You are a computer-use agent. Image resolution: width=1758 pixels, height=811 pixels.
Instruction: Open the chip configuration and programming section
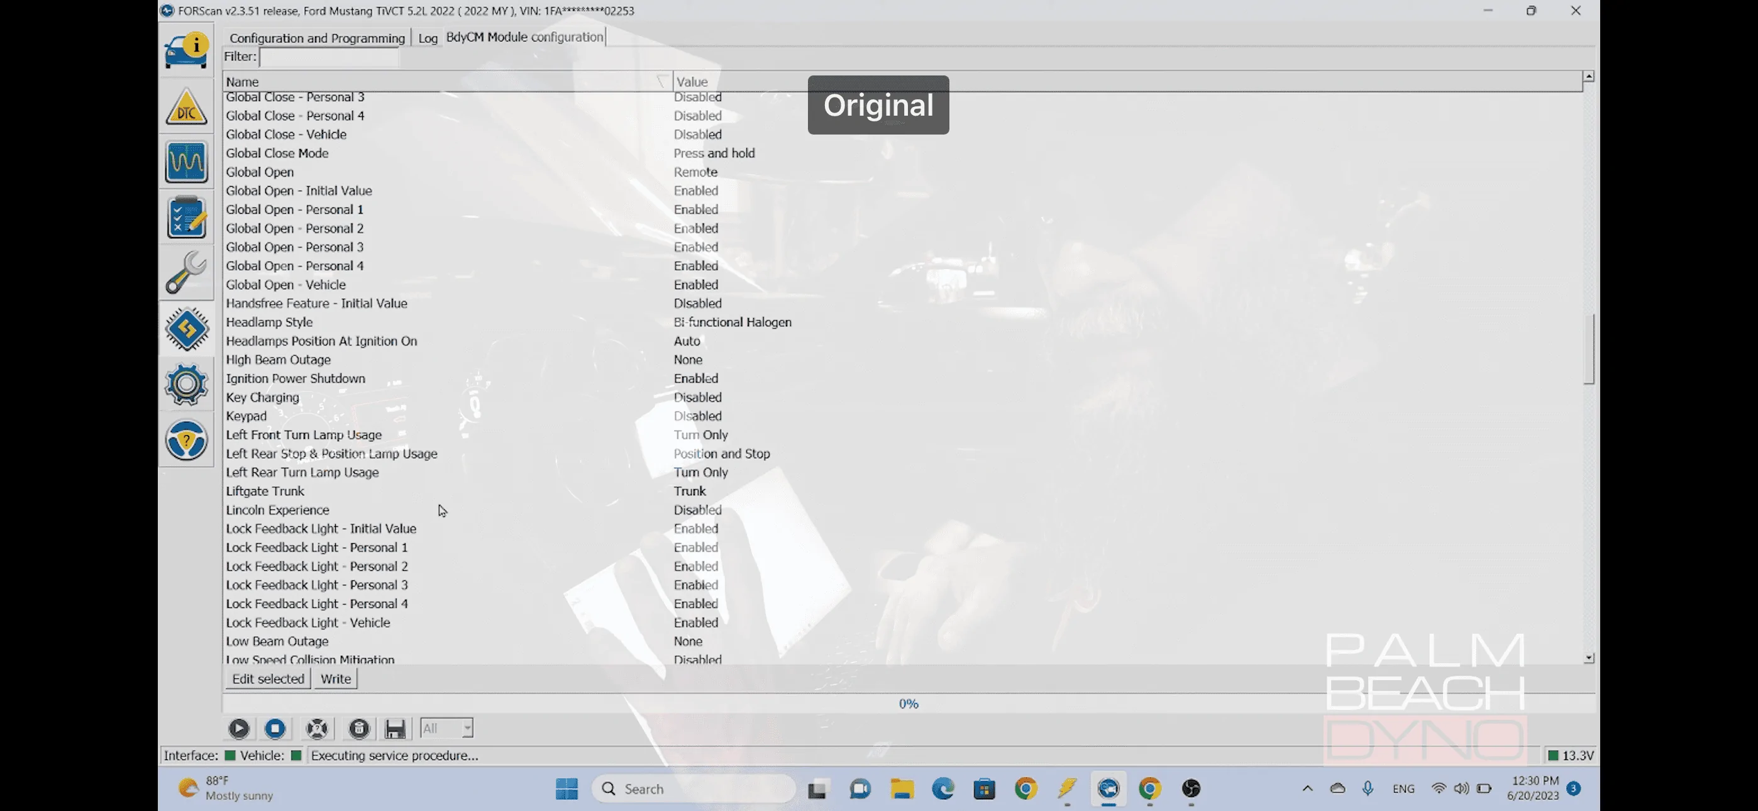pyautogui.click(x=186, y=328)
